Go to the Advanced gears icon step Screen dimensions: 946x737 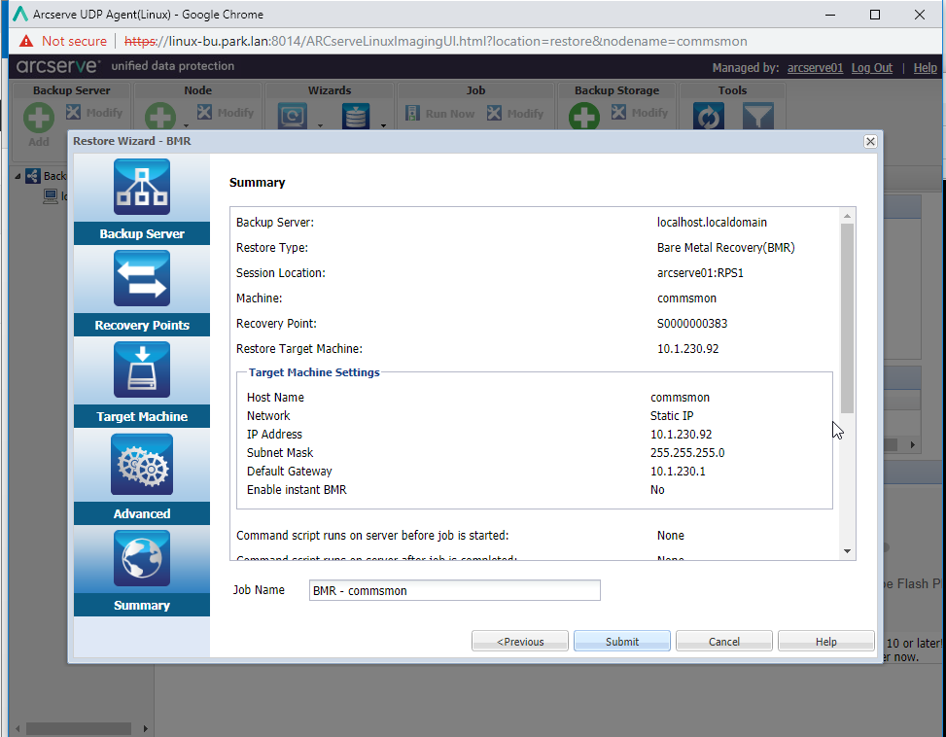pos(142,465)
